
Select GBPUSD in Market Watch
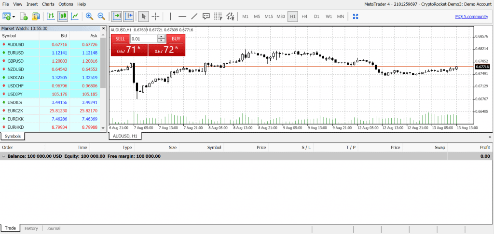(50, 61)
